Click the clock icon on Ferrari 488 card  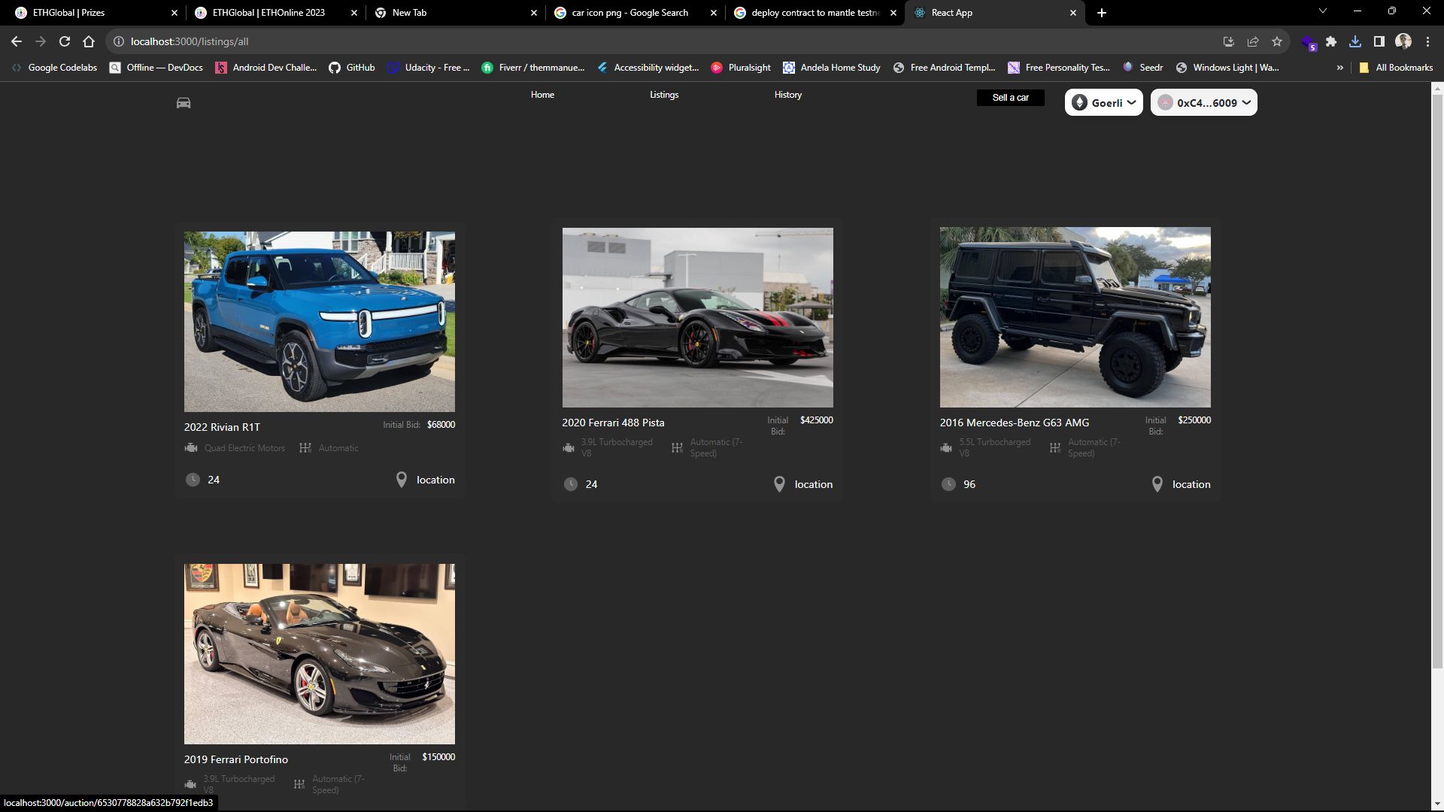(x=571, y=484)
